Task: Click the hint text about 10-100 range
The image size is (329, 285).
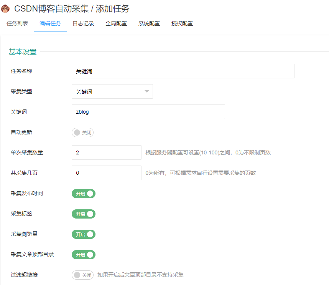Action: click(x=208, y=152)
